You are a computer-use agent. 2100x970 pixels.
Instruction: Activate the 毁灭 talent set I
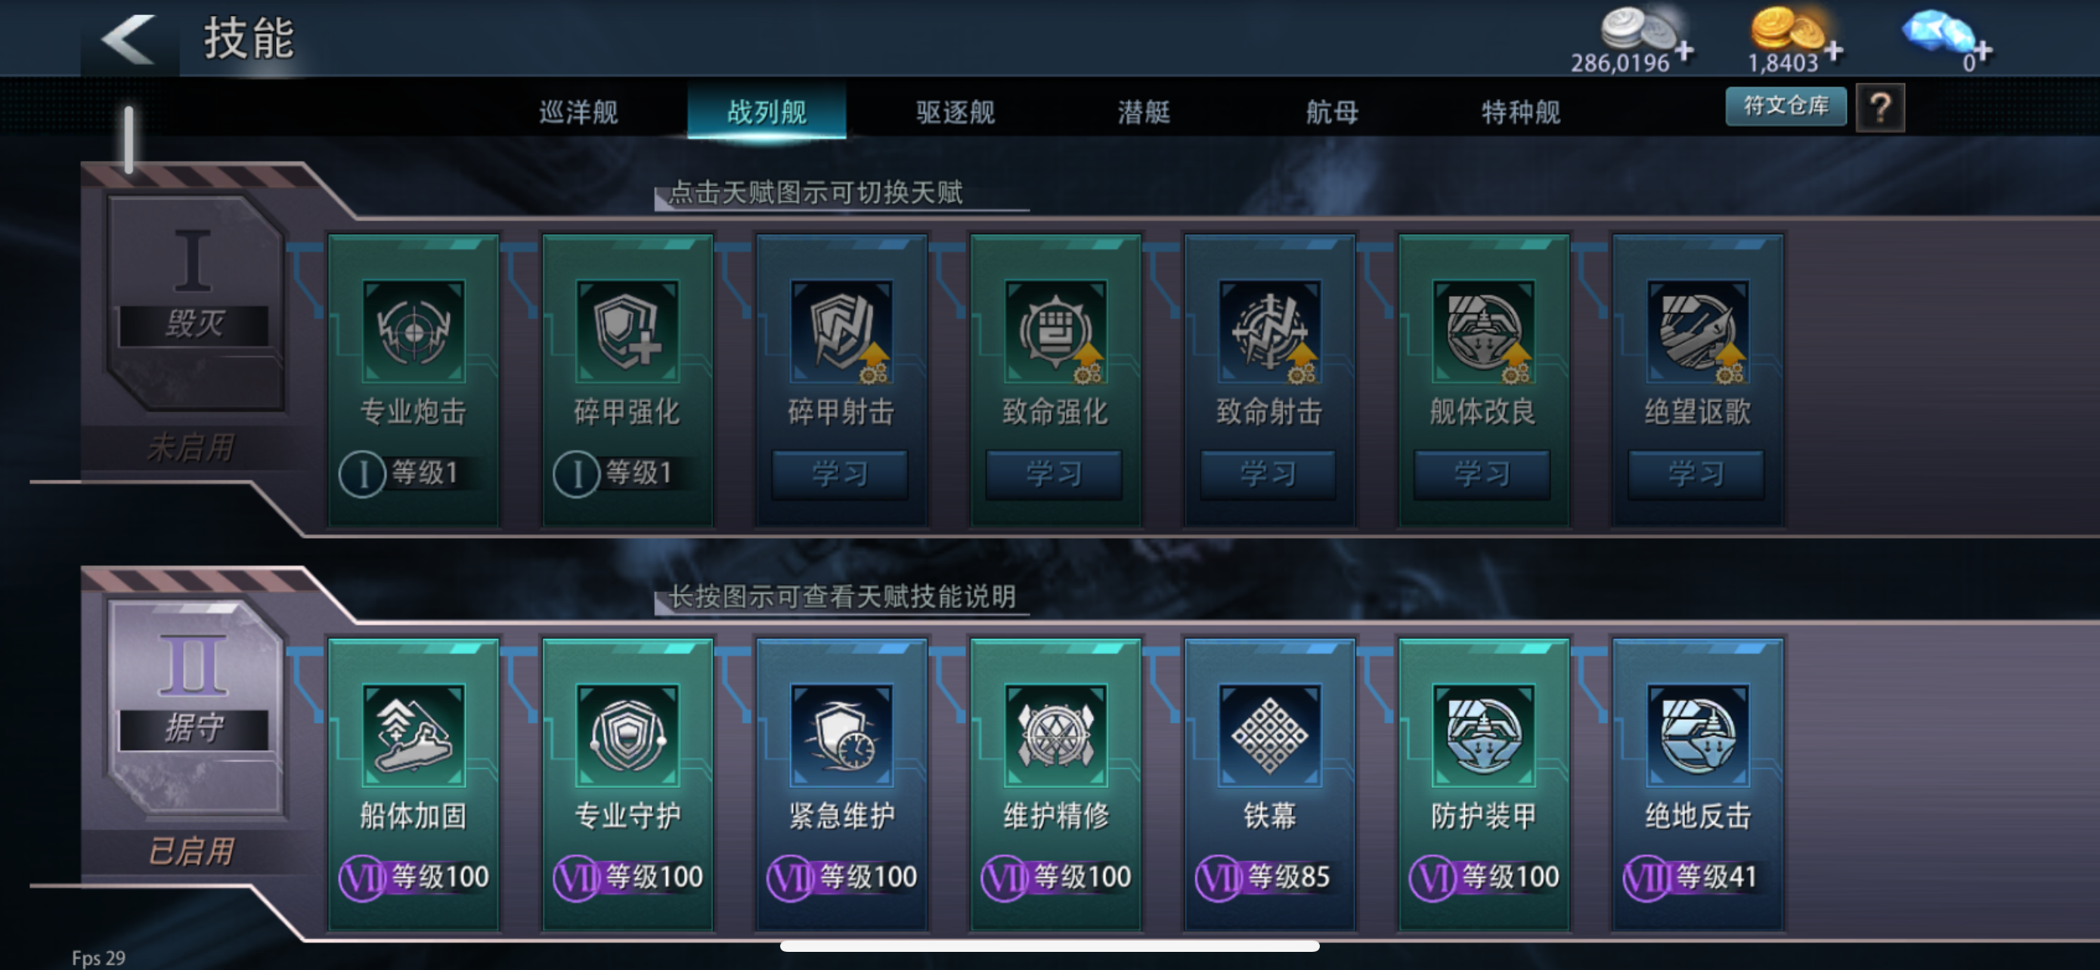pyautogui.click(x=194, y=302)
